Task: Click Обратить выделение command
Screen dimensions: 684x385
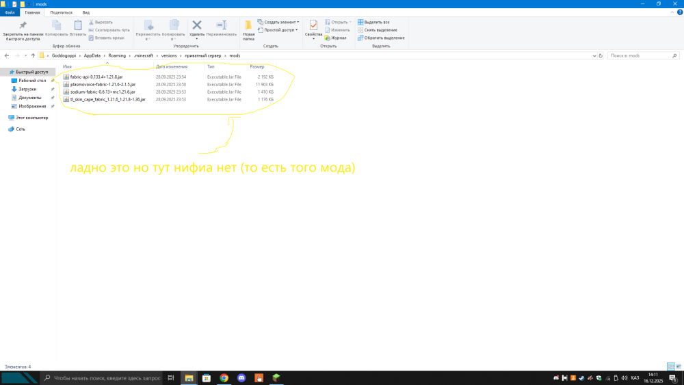Action: (x=381, y=38)
